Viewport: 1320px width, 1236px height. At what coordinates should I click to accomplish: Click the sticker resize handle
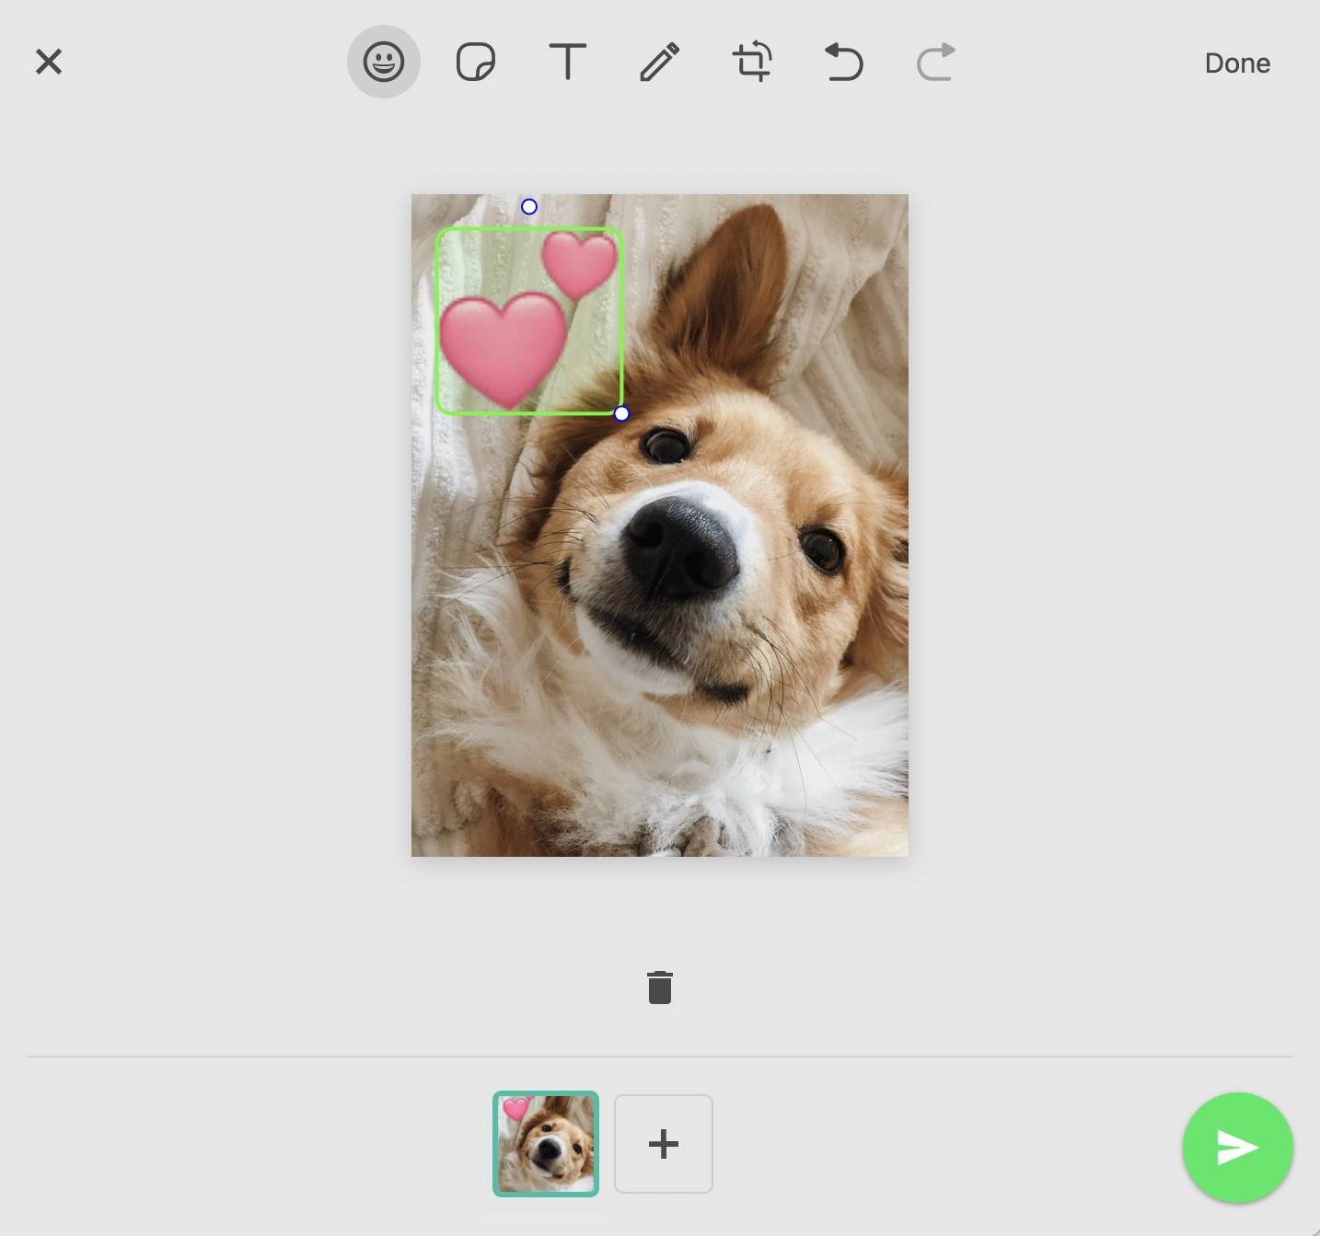tap(621, 413)
